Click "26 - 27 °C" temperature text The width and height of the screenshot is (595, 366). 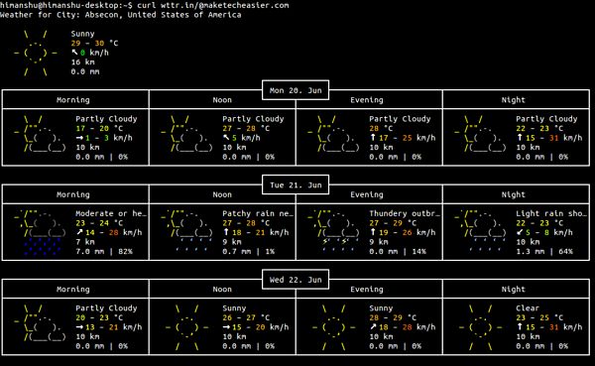pyautogui.click(x=246, y=317)
